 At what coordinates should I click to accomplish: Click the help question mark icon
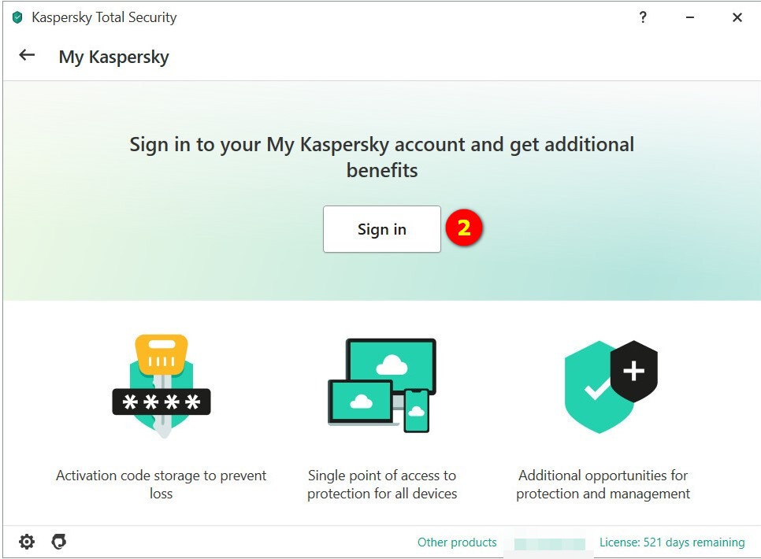pos(643,17)
